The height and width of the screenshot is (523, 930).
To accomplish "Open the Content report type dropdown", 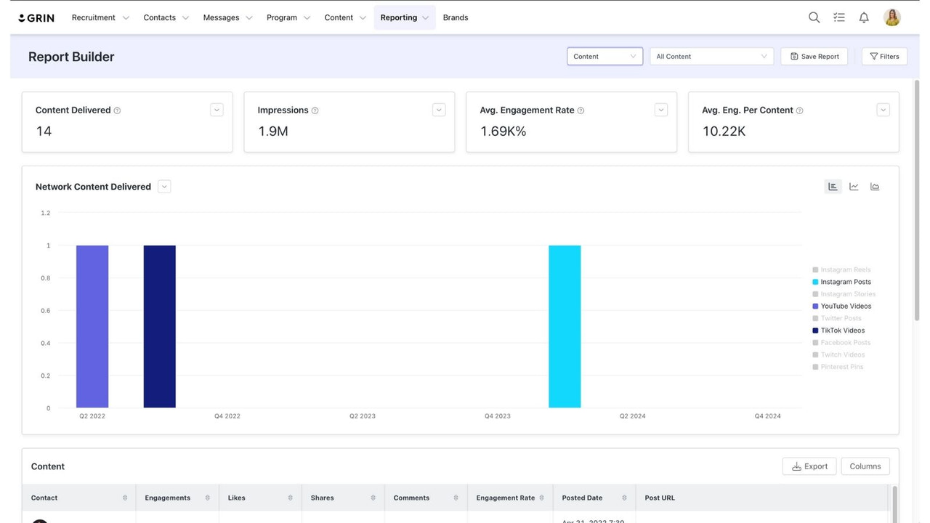I will [604, 56].
